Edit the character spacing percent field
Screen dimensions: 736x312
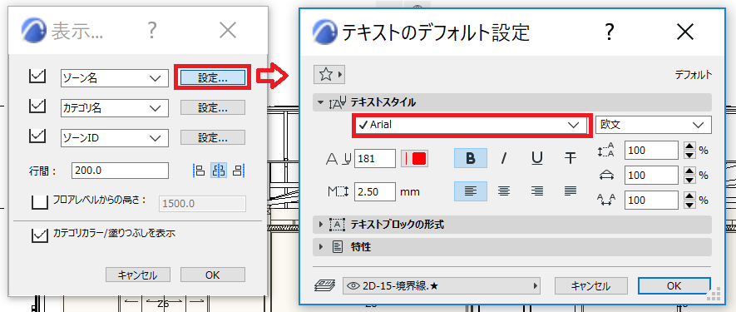(651, 201)
